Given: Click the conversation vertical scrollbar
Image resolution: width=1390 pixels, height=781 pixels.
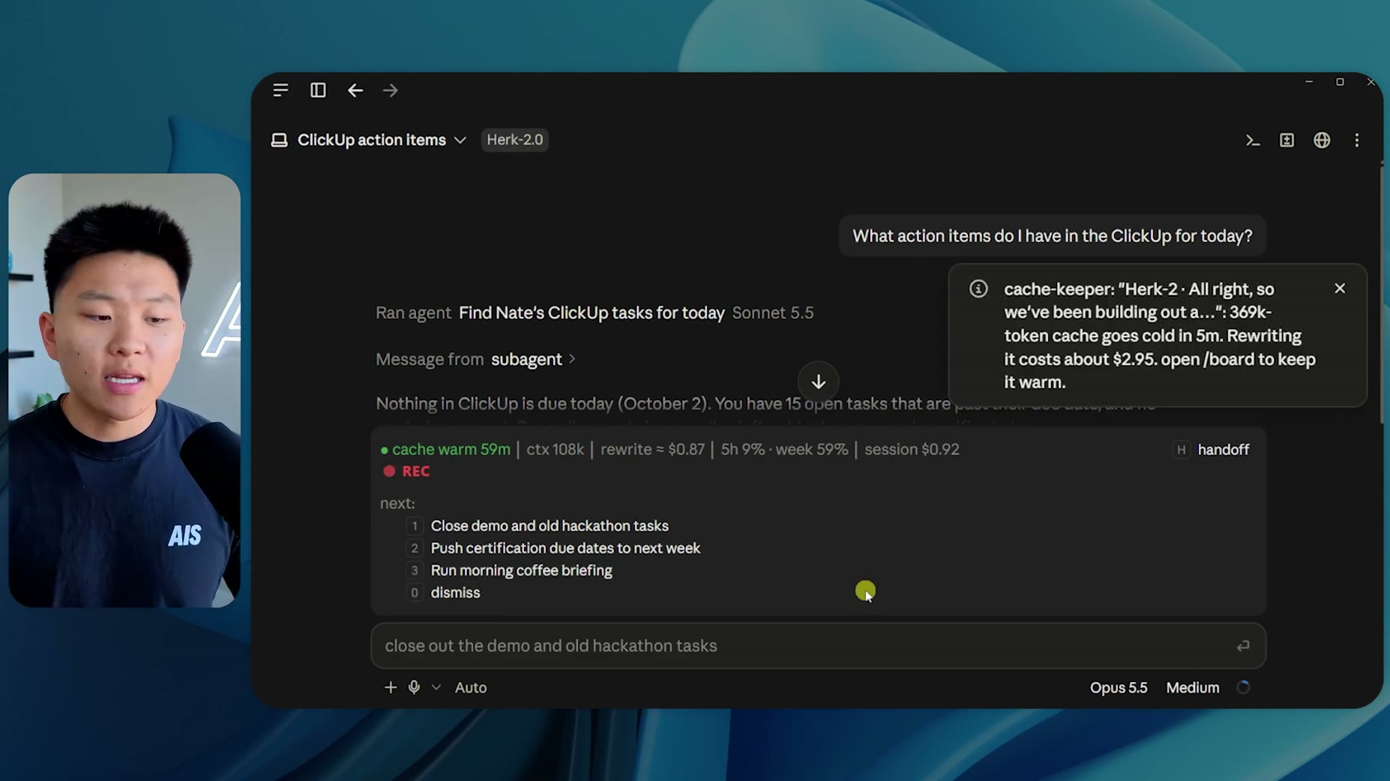Looking at the screenshot, I should [x=1380, y=295].
